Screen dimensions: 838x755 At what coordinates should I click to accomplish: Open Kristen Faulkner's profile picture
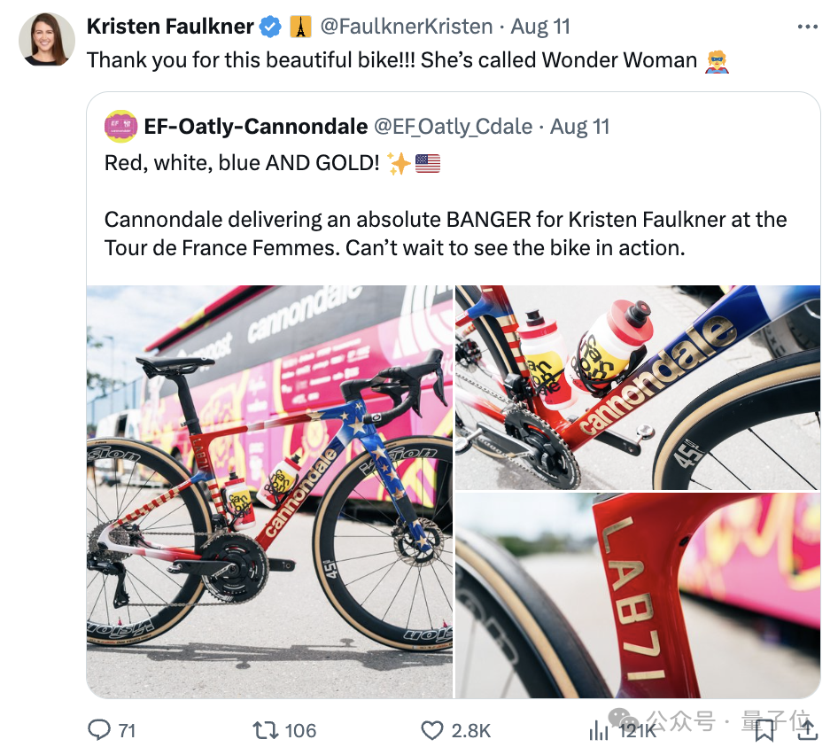coord(47,40)
